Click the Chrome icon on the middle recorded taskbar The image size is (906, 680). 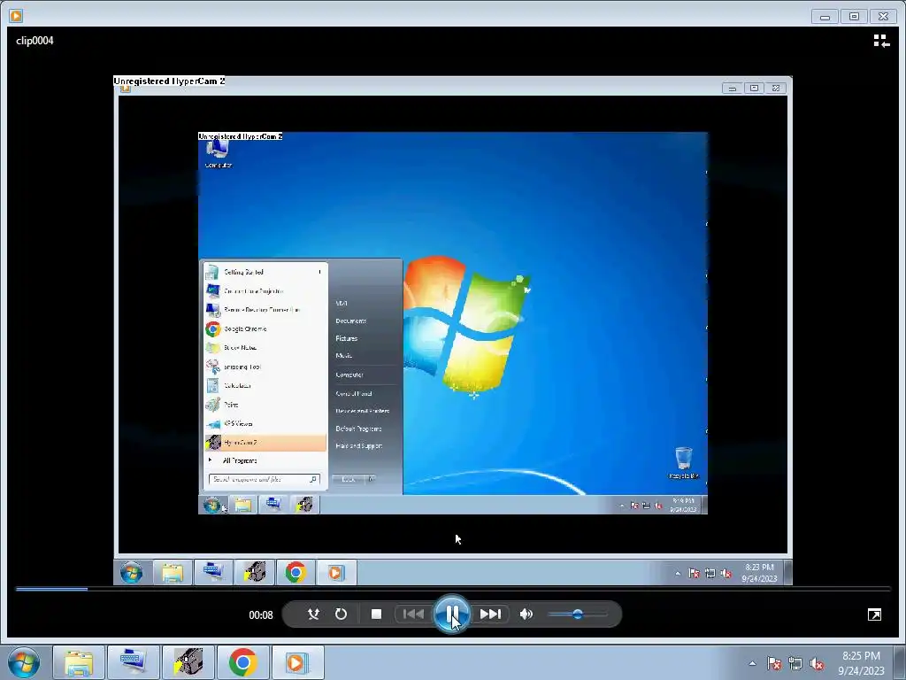click(296, 573)
